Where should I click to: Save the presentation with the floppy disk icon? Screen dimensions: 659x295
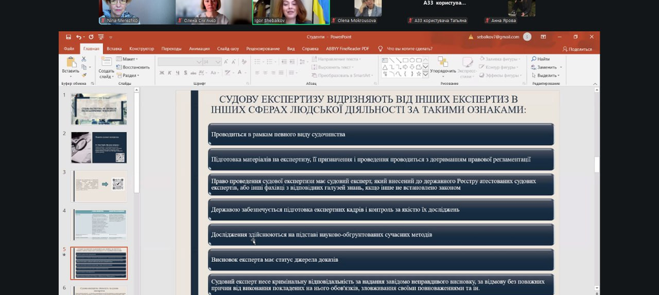69,37
